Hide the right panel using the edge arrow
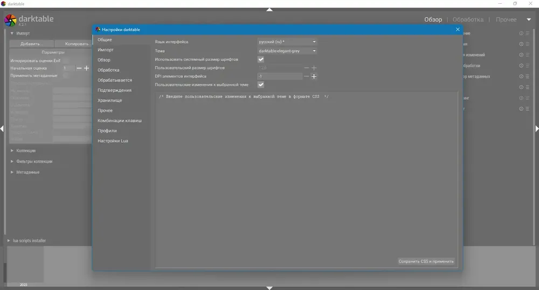Image resolution: width=539 pixels, height=290 pixels. [537, 128]
